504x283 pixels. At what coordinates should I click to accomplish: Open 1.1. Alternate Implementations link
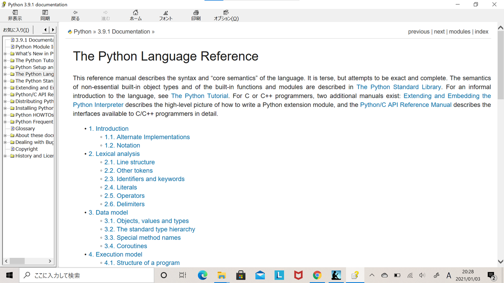147,137
